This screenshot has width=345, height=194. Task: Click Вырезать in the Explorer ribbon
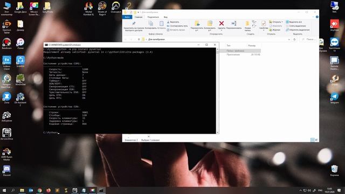coord(173,22)
